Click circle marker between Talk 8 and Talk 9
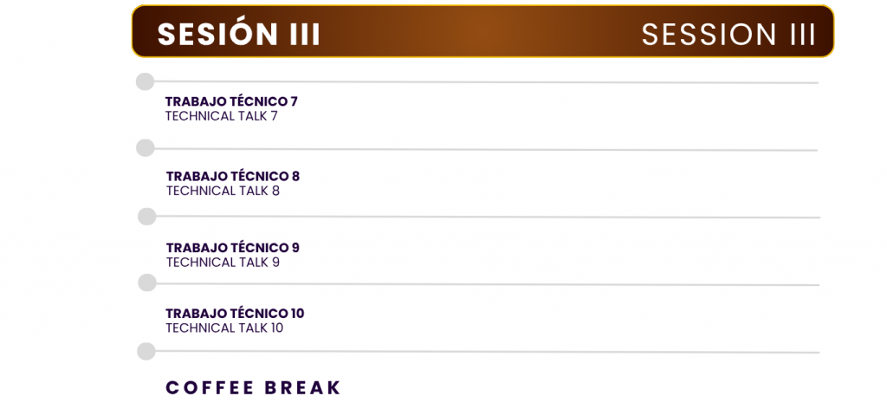 (147, 216)
